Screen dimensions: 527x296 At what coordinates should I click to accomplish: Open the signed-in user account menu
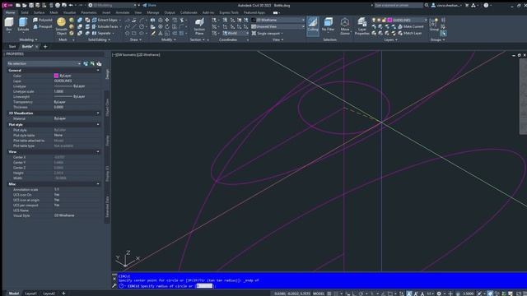pyautogui.click(x=446, y=5)
